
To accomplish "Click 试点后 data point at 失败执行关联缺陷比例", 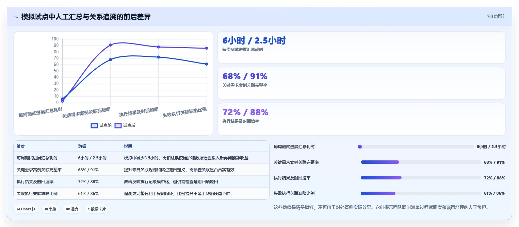I will (x=207, y=48).
